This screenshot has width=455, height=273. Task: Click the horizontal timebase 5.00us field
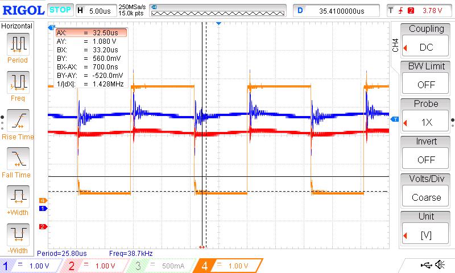tap(96, 11)
